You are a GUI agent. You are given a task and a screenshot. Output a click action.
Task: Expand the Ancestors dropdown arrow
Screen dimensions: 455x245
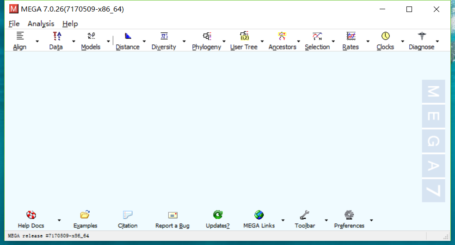[298, 42]
